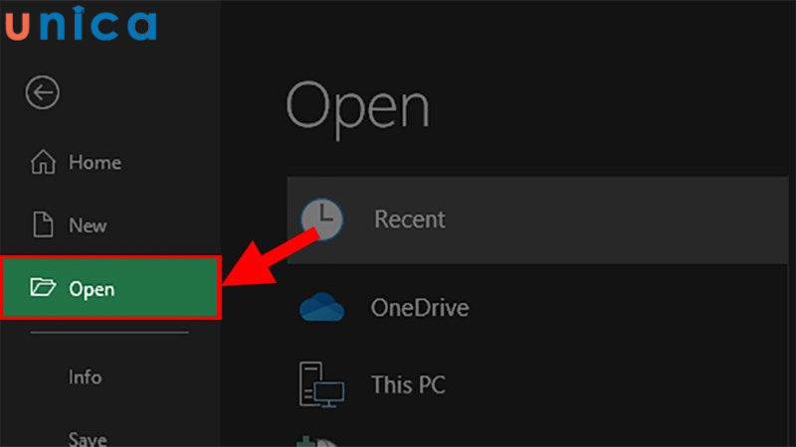Select the Home text label in sidebar

(95, 162)
